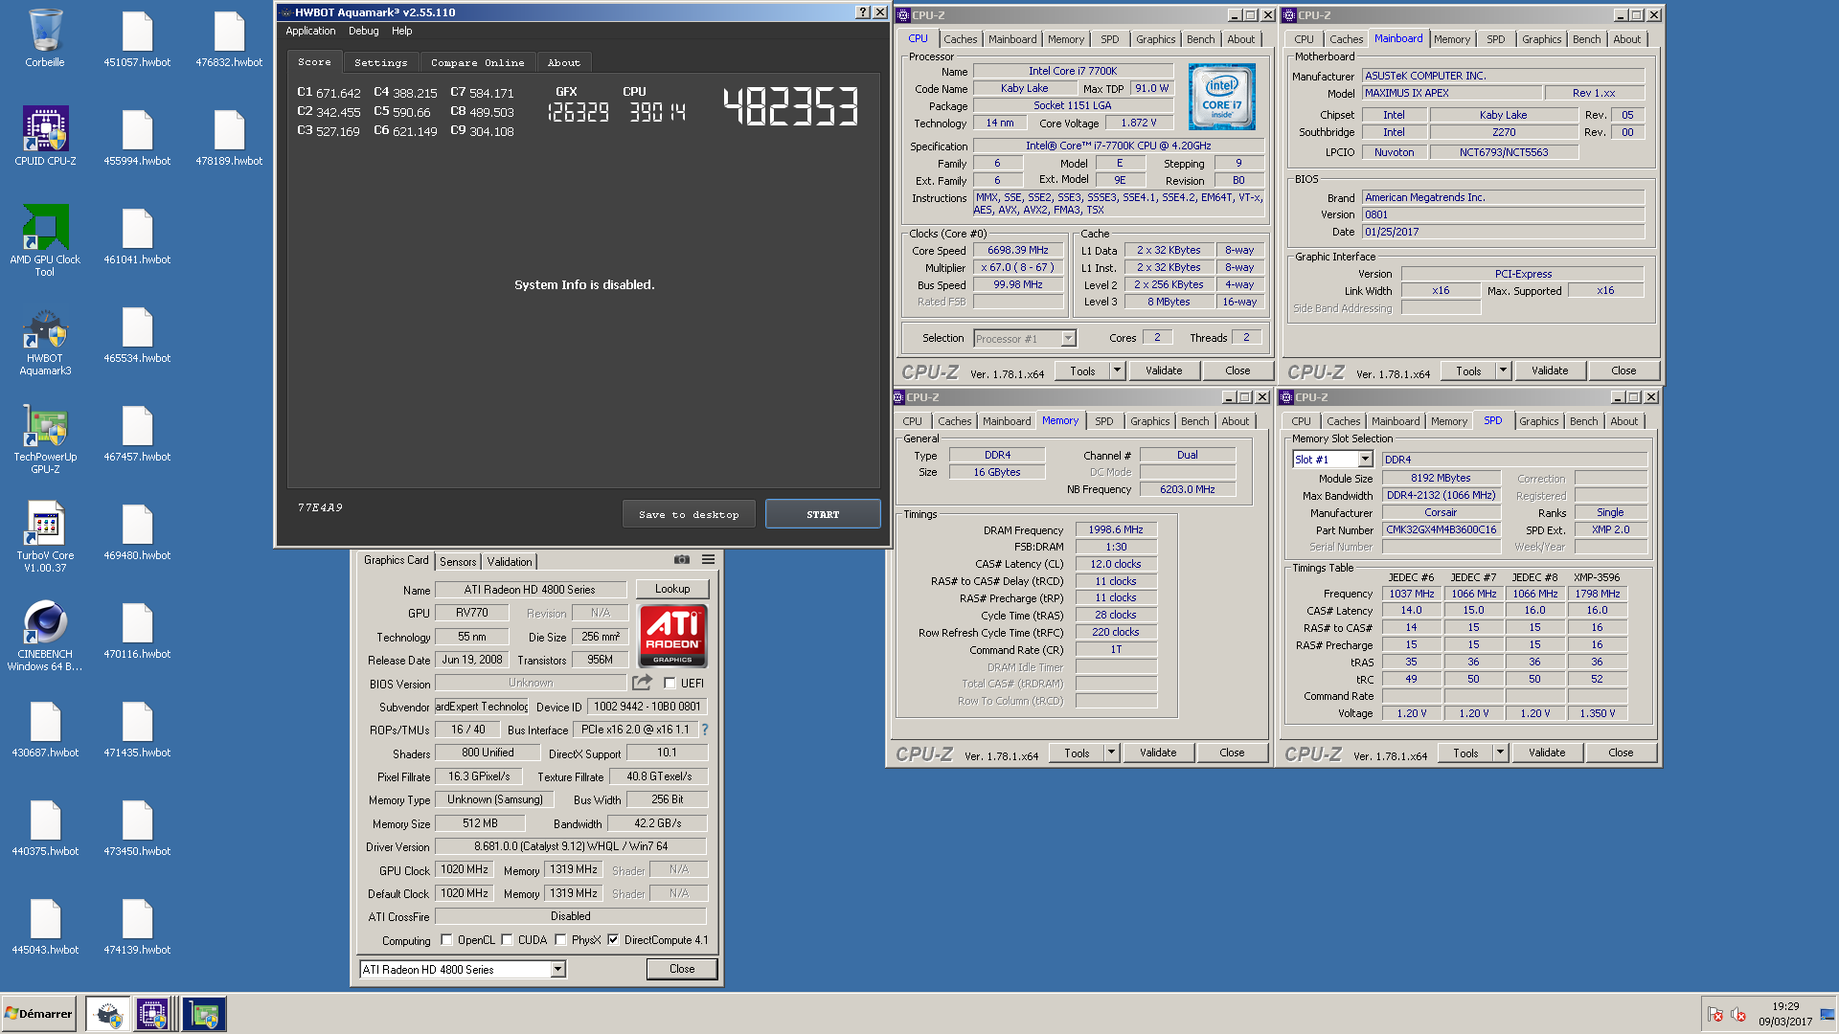The width and height of the screenshot is (1839, 1034).
Task: Select the 451057.hwbot file icon
Action: coord(137,38)
